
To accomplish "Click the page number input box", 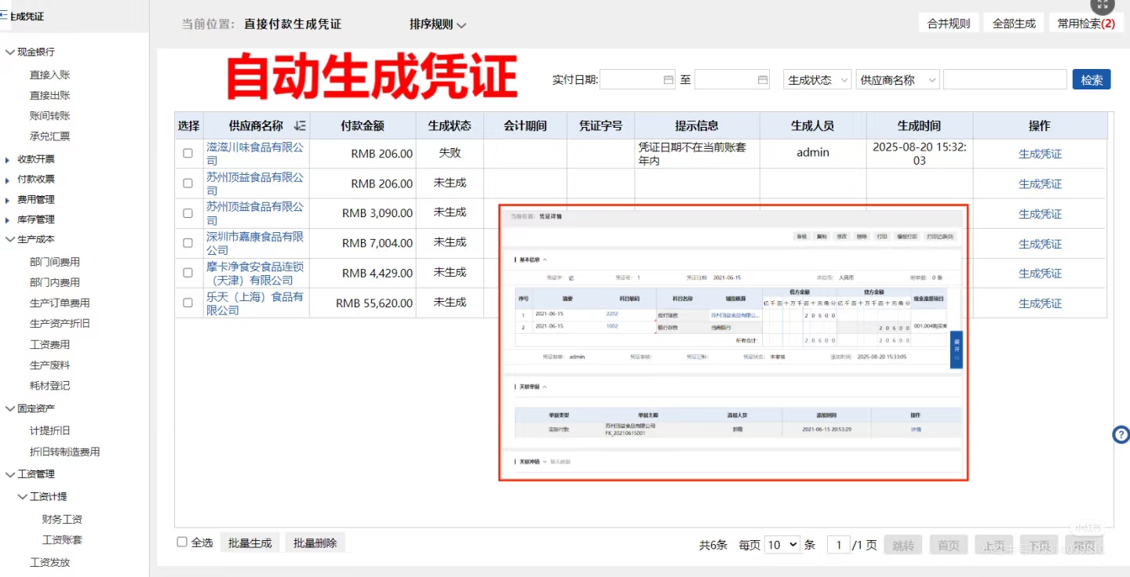I will click(839, 545).
